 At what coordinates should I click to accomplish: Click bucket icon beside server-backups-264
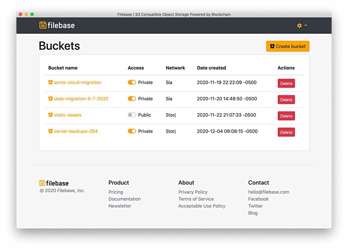coord(51,131)
